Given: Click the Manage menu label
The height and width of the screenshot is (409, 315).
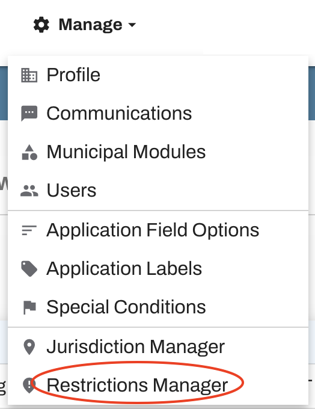Looking at the screenshot, I should tap(91, 25).
